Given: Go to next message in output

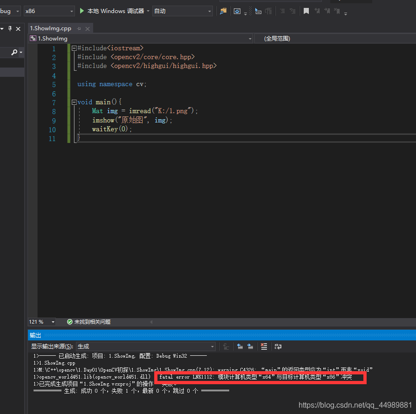Looking at the screenshot, I should click(250, 346).
